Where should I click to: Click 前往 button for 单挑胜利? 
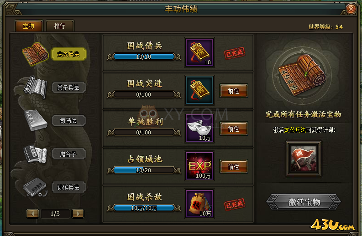[234, 129]
